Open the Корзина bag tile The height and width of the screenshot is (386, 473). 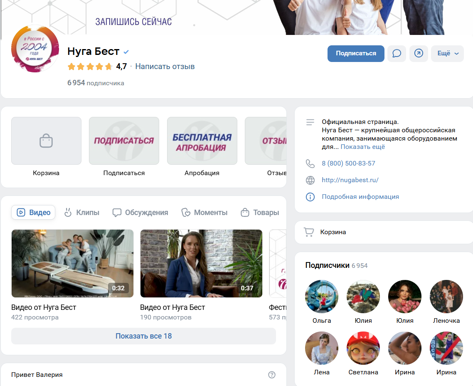[46, 141]
